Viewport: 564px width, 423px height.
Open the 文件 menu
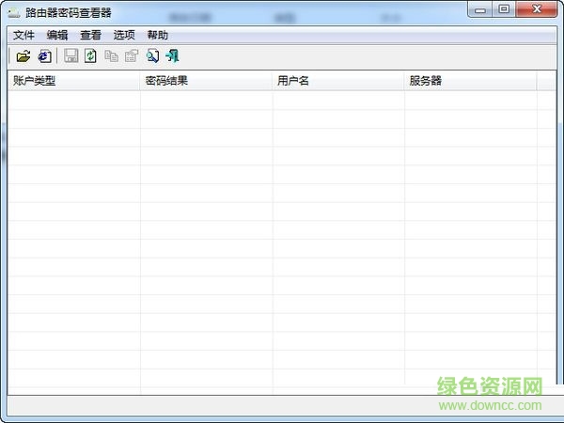click(23, 36)
